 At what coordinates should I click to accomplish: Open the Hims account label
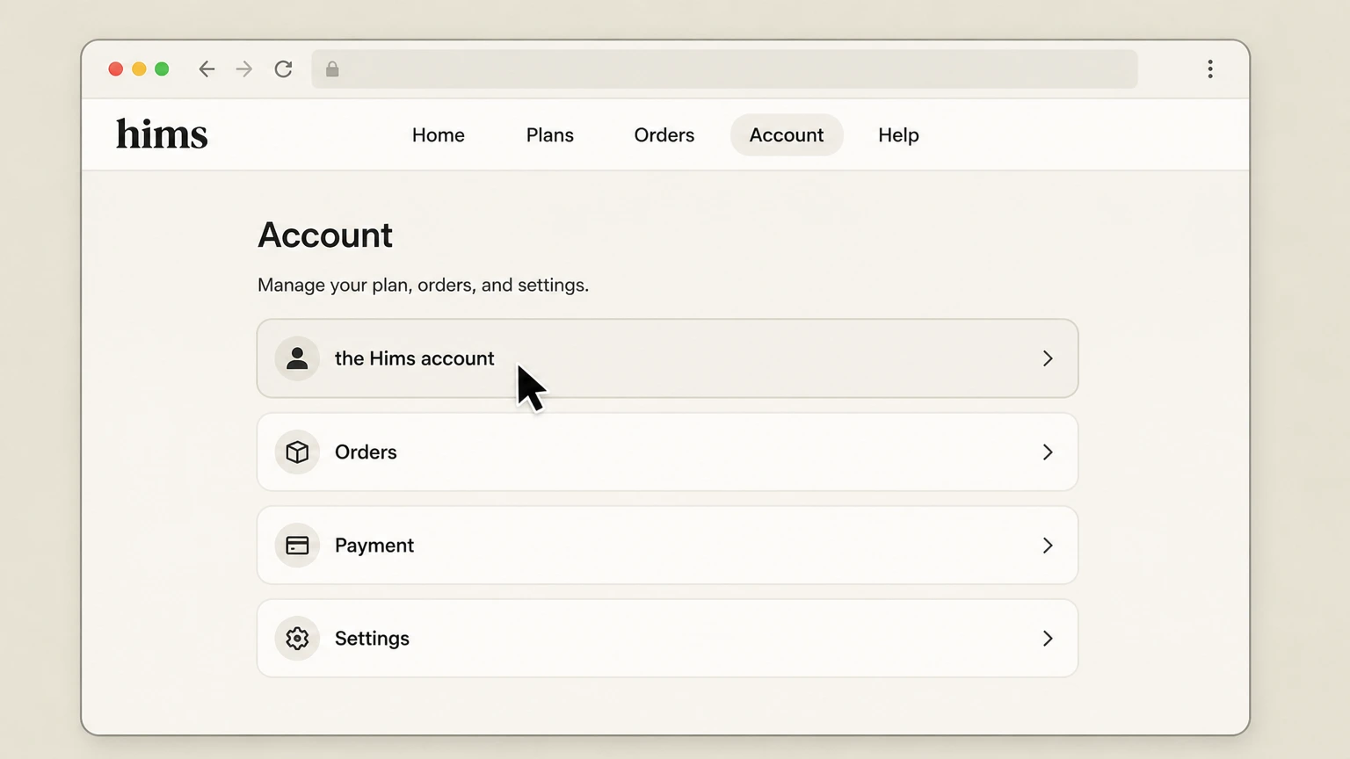[x=415, y=358]
